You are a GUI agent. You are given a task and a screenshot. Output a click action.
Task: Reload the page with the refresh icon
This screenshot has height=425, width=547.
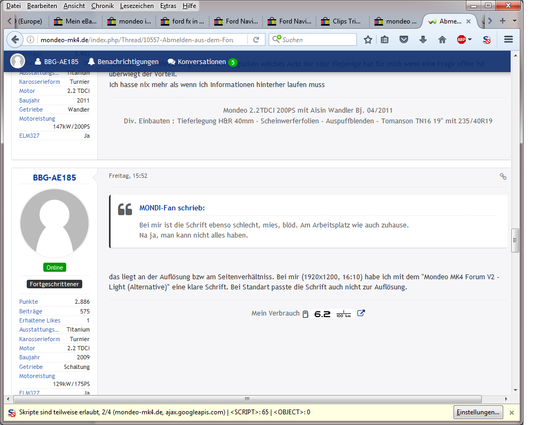(256, 40)
